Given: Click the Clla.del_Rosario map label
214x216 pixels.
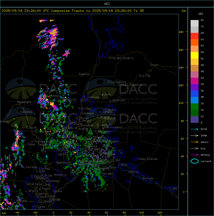Looking at the screenshot, I should point(121,58).
